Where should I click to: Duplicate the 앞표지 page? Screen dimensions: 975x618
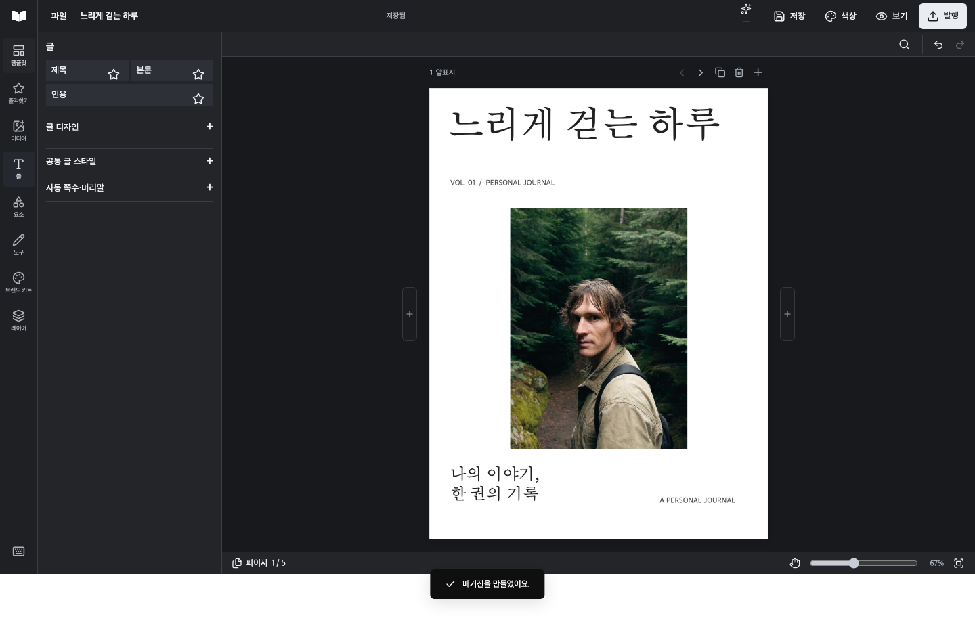720,72
